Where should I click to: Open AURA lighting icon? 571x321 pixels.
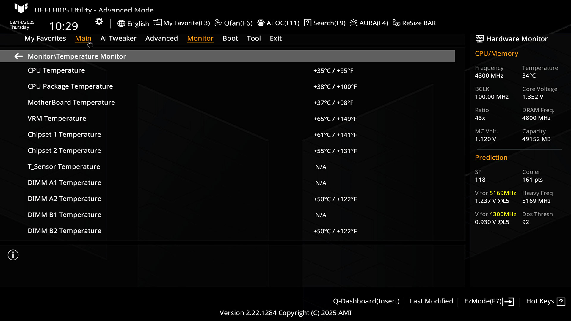(354, 23)
